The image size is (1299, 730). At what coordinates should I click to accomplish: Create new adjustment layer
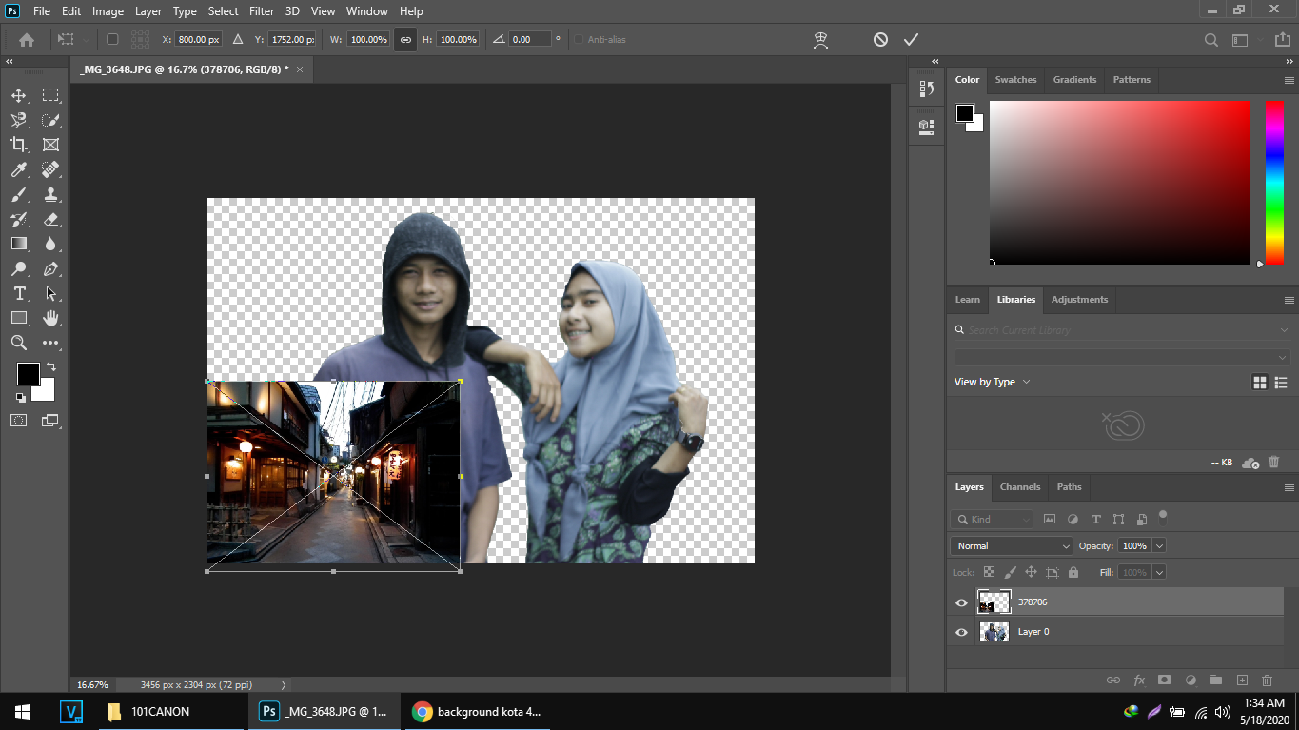(1191, 681)
